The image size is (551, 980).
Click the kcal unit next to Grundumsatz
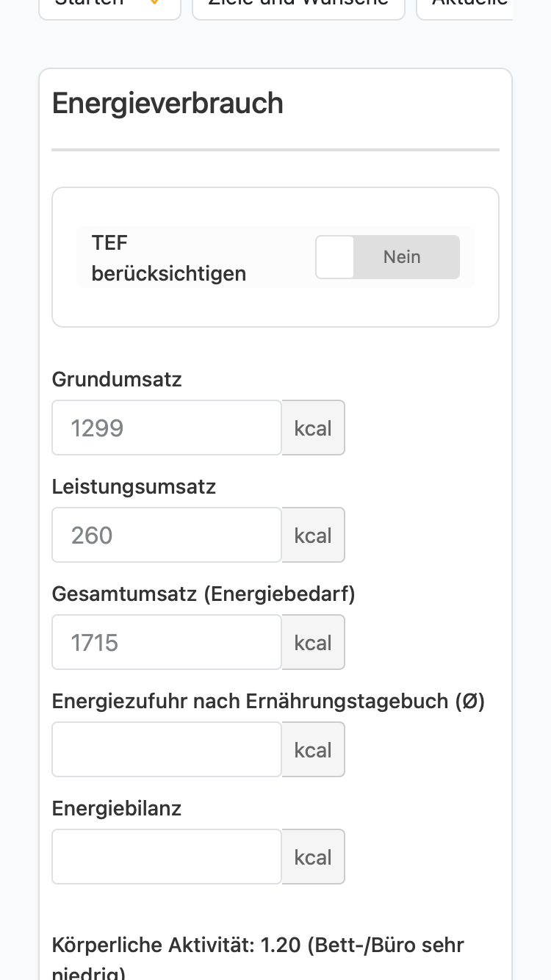coord(313,428)
